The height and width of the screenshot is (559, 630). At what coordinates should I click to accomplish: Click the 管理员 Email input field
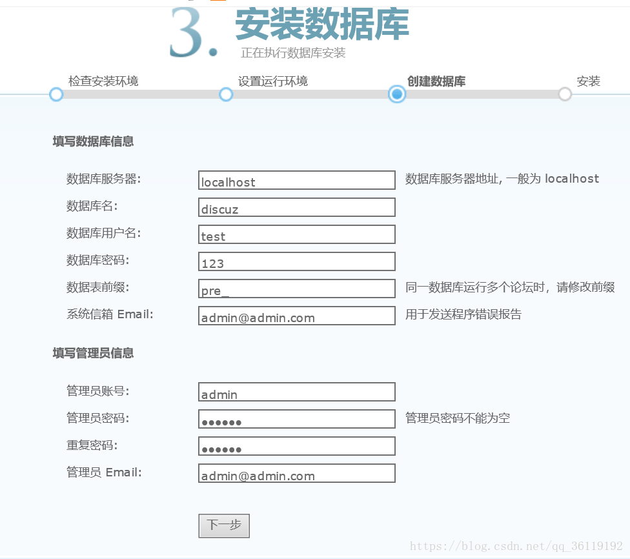[x=296, y=473]
